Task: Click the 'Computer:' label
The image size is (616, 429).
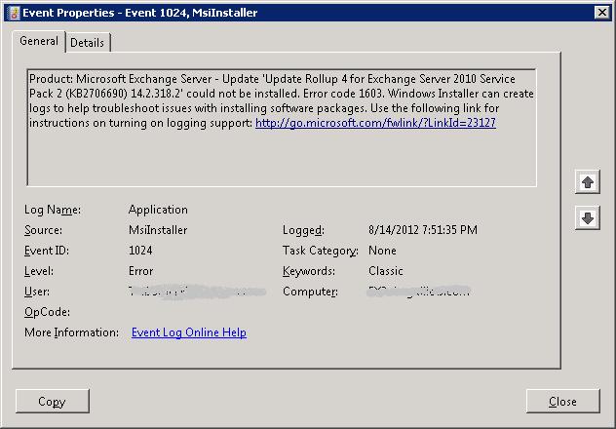Action: click(310, 292)
